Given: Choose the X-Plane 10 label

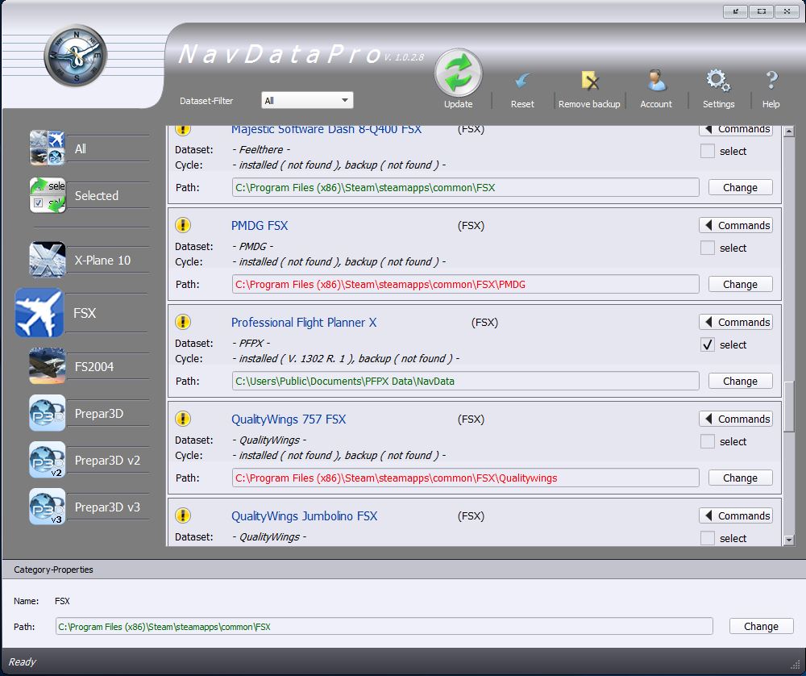Looking at the screenshot, I should point(103,261).
